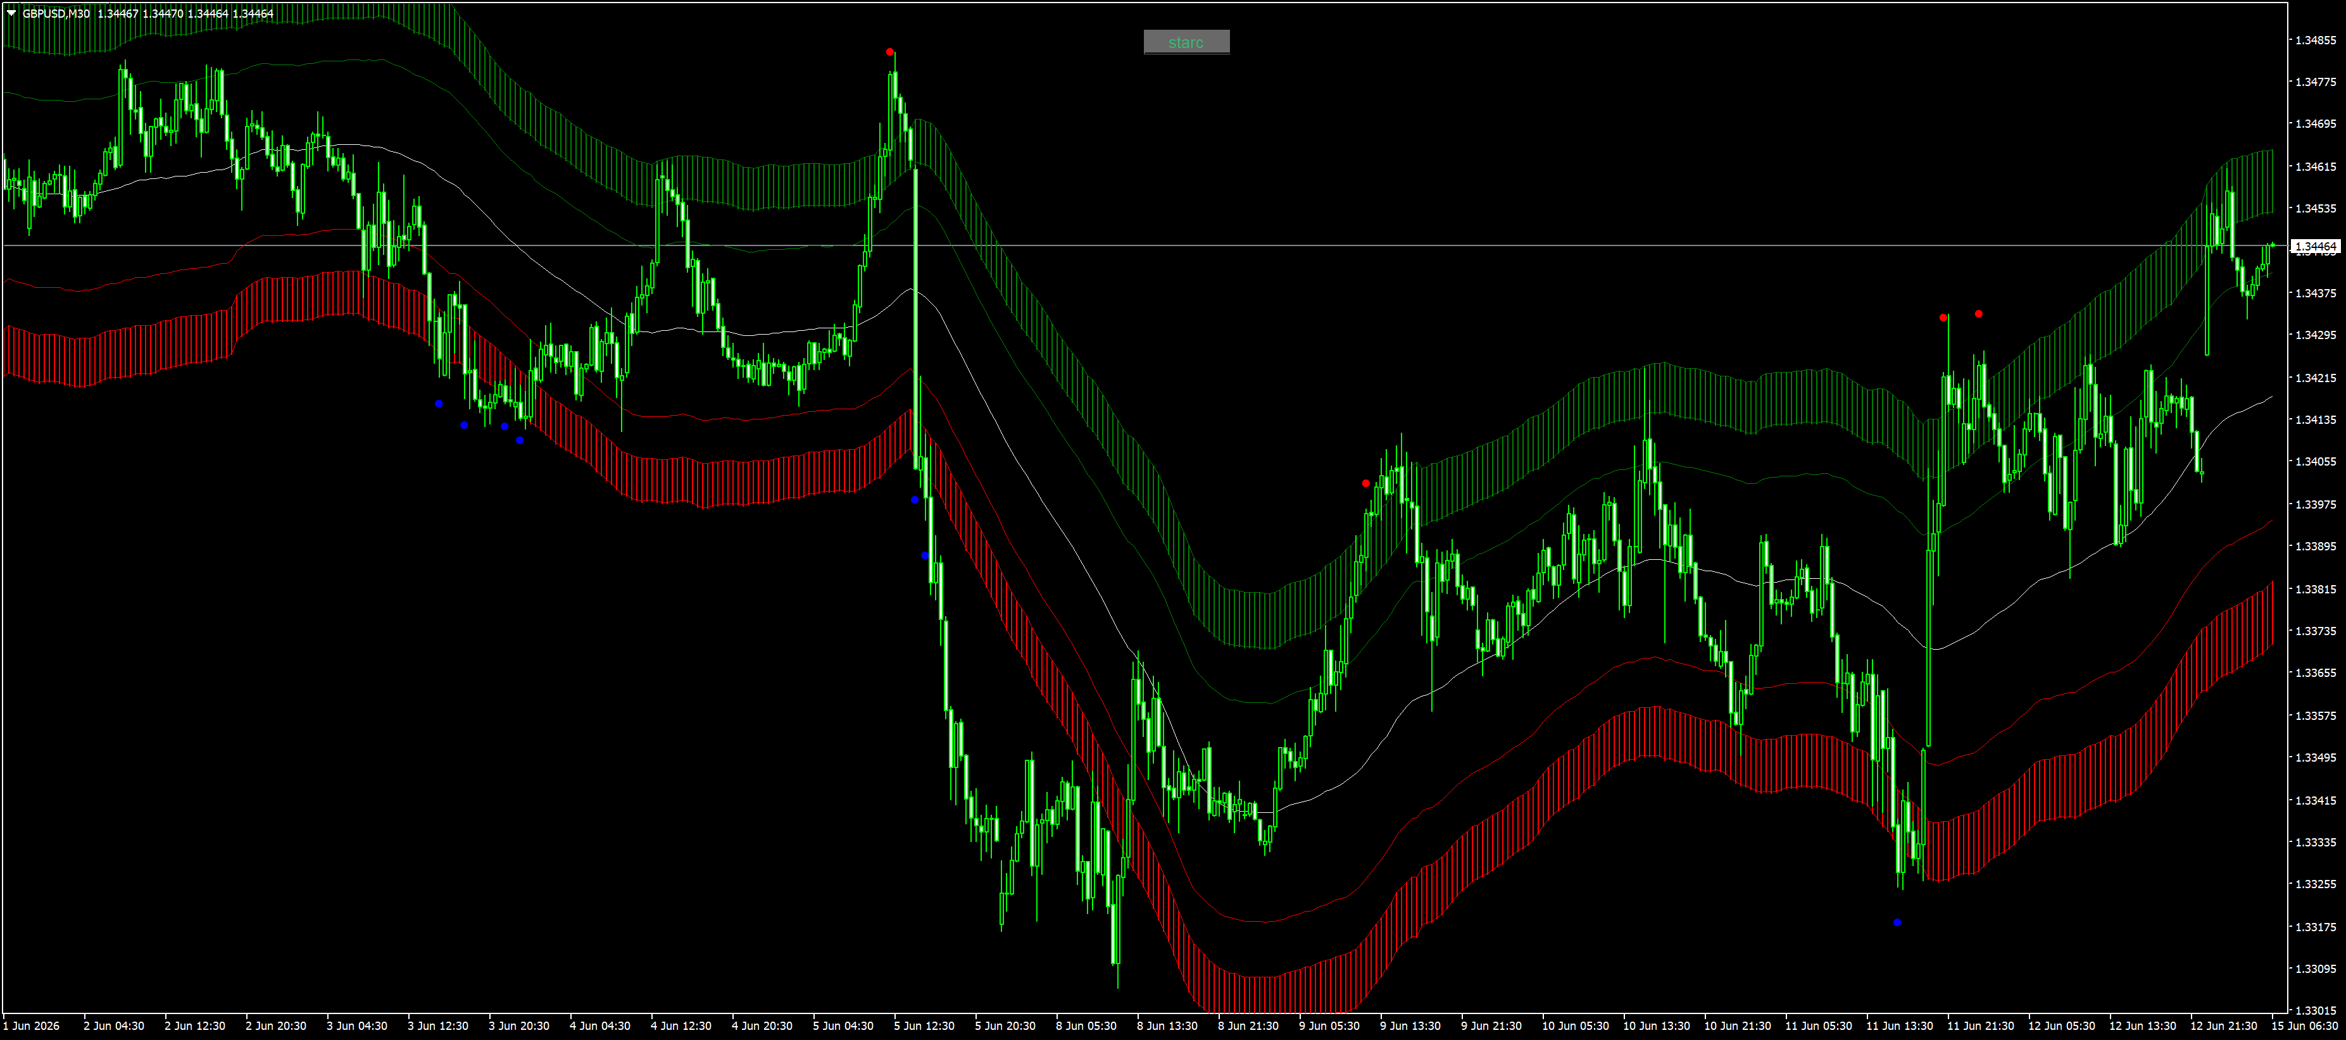
Task: Click the price axis label 1.33815
Action: 2315,589
